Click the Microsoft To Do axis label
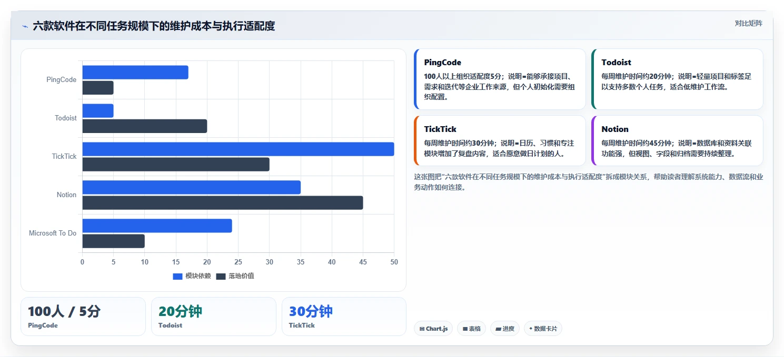The image size is (784, 357). tap(53, 233)
